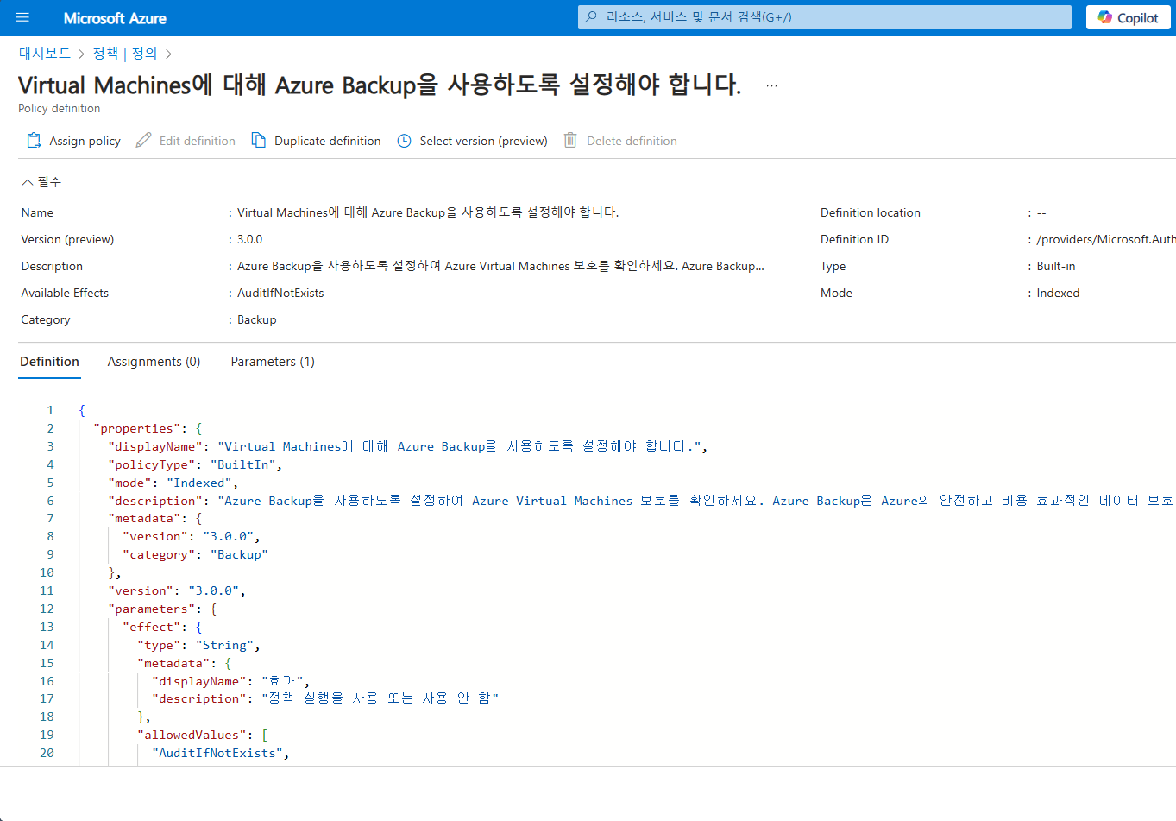The image size is (1176, 821).
Task: Click the truncated Description value text
Action: pos(500,266)
